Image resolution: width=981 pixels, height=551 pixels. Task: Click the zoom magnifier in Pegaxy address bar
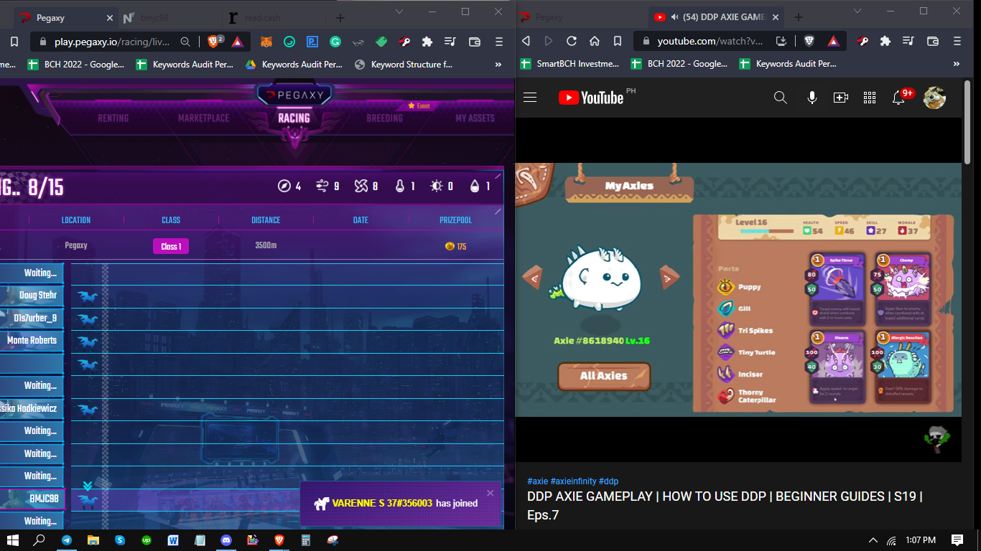pos(185,42)
